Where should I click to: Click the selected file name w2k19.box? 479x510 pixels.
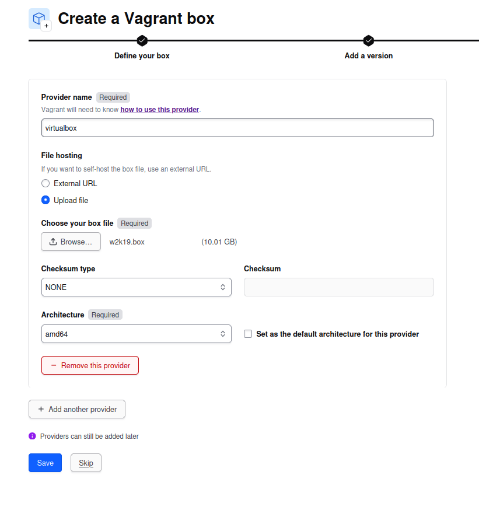[x=127, y=242]
